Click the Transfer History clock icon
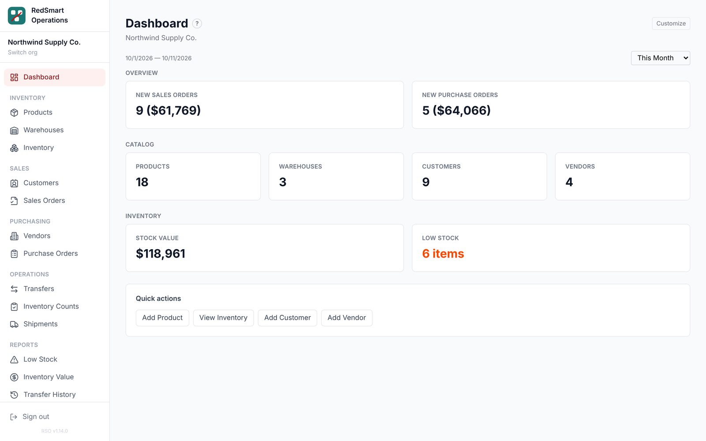706x441 pixels. pyautogui.click(x=14, y=395)
